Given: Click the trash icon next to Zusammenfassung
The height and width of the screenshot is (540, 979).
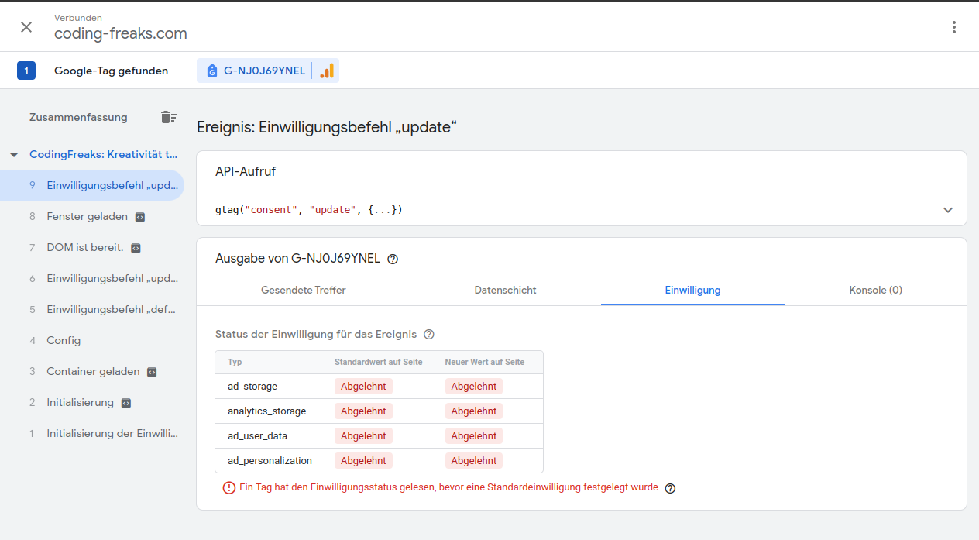Looking at the screenshot, I should 168,116.
